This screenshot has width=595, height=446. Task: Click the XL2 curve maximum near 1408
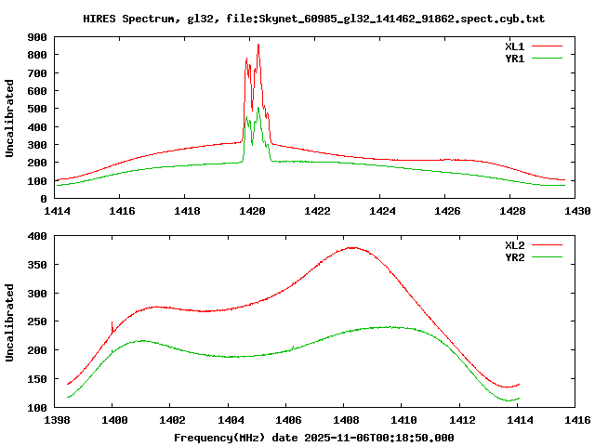pos(352,248)
